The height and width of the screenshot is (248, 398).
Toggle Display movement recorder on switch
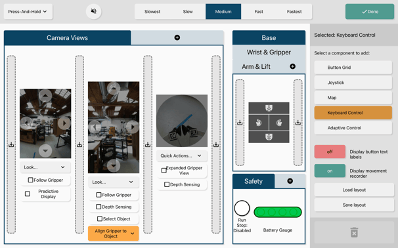(330, 171)
